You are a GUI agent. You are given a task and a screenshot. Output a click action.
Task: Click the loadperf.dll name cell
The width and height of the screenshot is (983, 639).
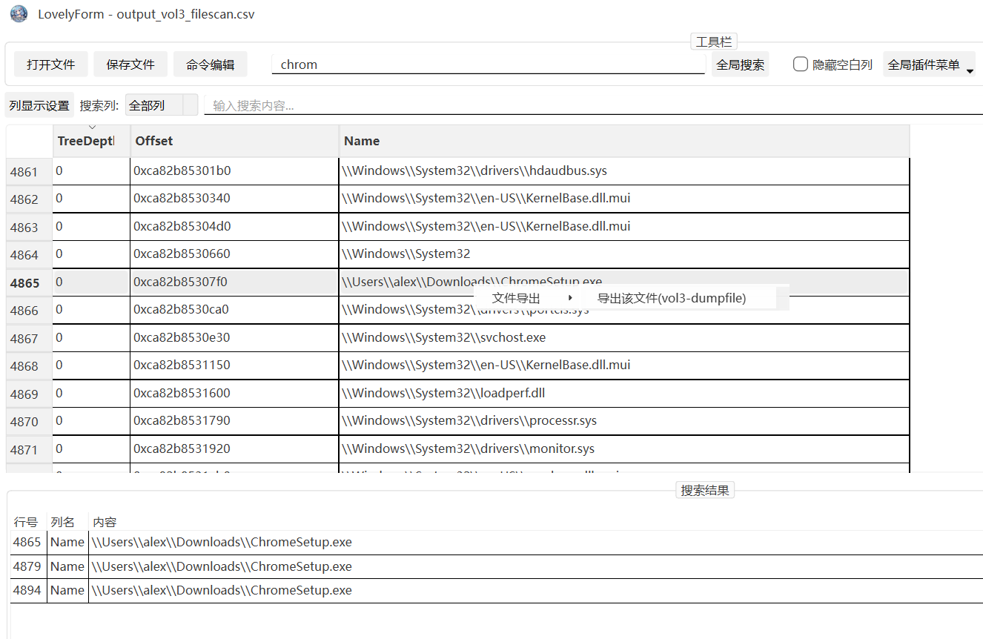point(624,393)
